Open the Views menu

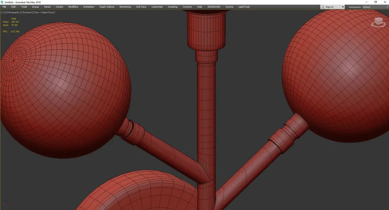(x=47, y=7)
